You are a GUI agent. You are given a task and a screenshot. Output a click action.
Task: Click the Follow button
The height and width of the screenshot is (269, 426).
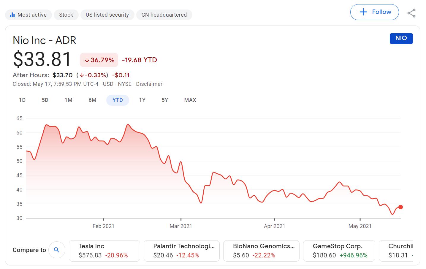(x=374, y=12)
